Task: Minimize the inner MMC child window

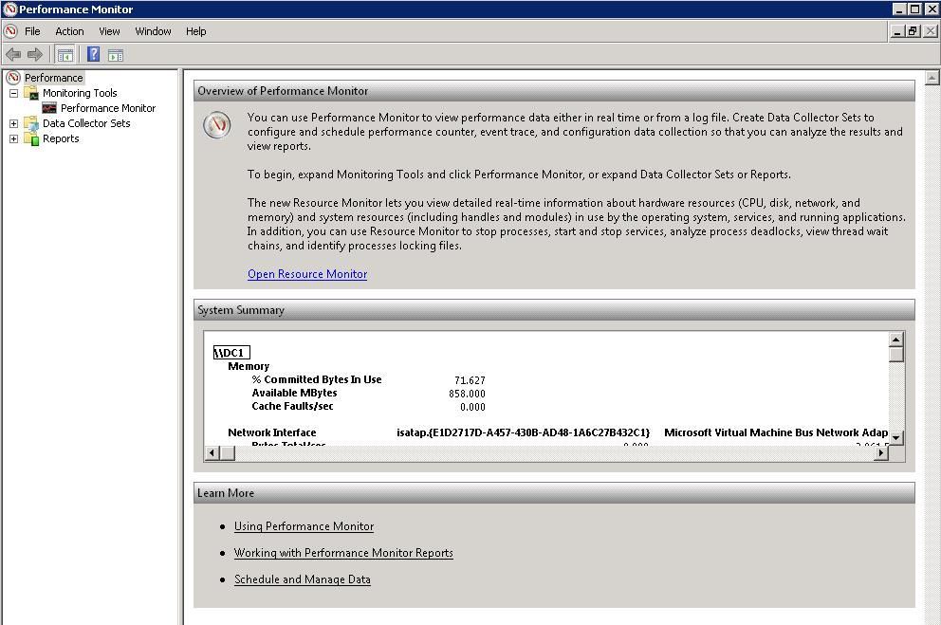Action: click(897, 31)
